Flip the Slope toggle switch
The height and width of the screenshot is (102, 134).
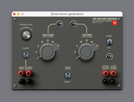click(x=26, y=55)
